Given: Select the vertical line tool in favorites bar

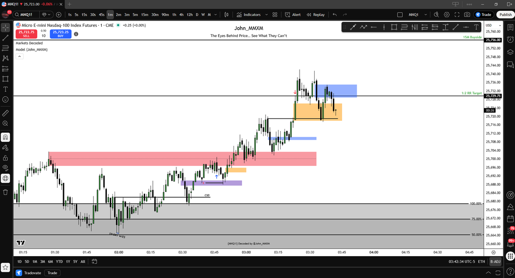Looking at the screenshot, I should pyautogui.click(x=384, y=27).
